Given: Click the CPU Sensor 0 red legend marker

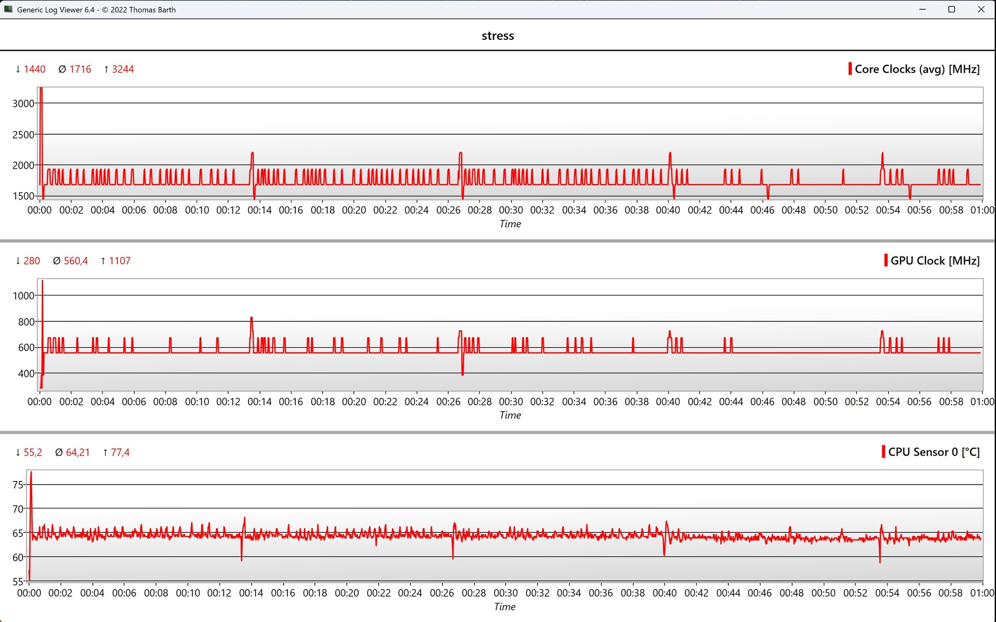Looking at the screenshot, I should pyautogui.click(x=883, y=451).
